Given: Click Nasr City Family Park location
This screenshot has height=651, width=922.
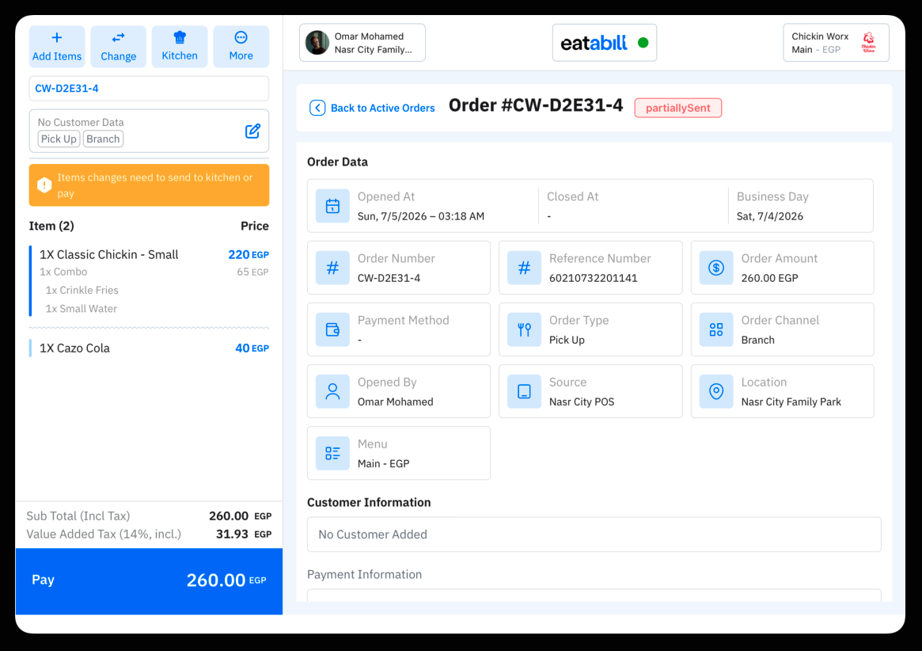Looking at the screenshot, I should (x=791, y=402).
